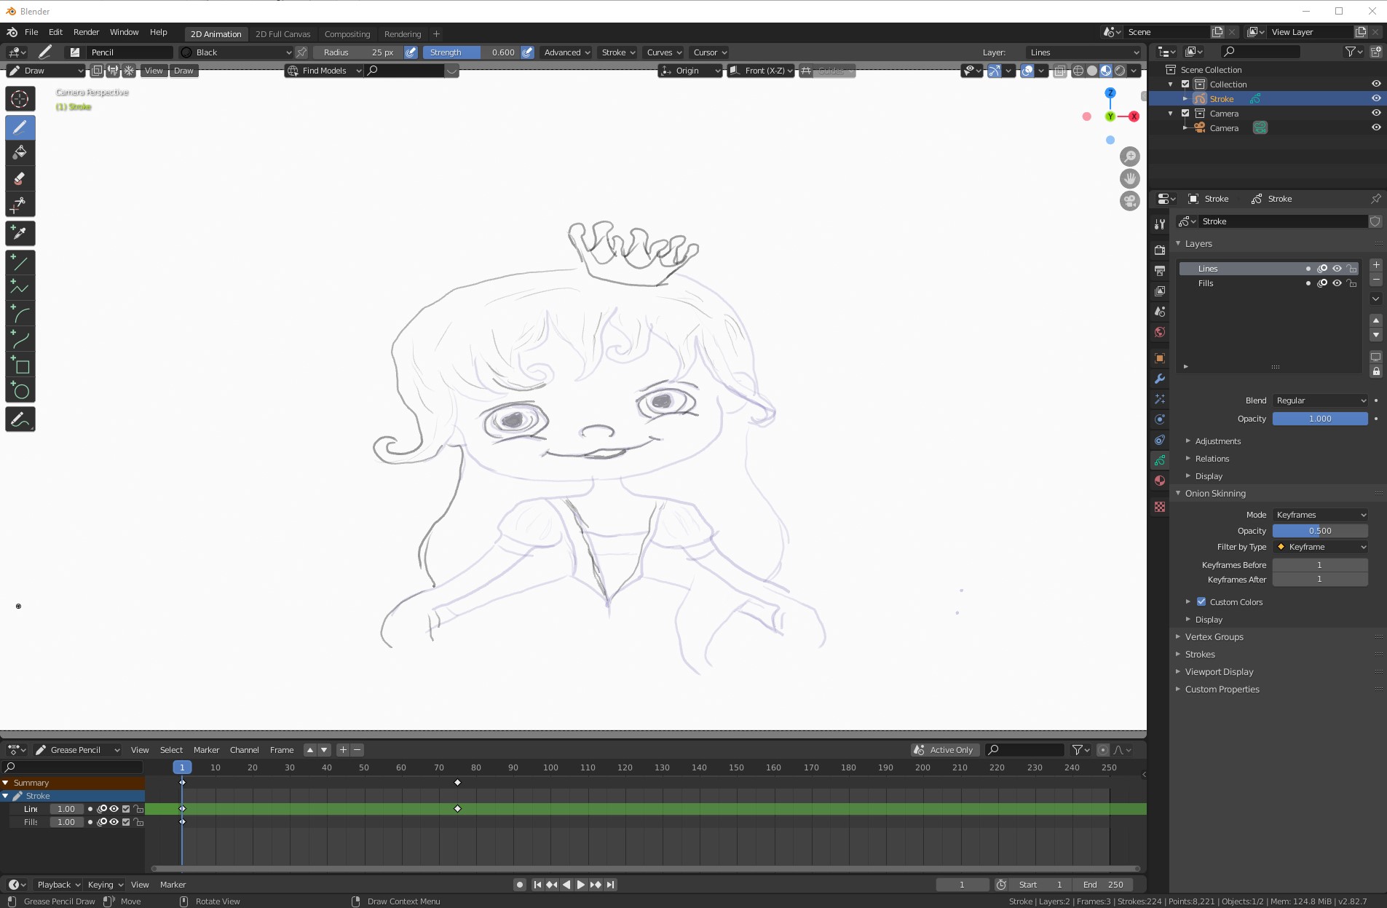Select the Draw pencil tool
This screenshot has height=908, width=1387.
[x=20, y=127]
